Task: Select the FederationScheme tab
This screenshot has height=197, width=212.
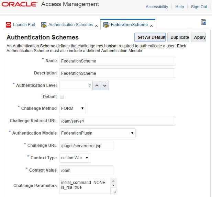Action: [129, 25]
